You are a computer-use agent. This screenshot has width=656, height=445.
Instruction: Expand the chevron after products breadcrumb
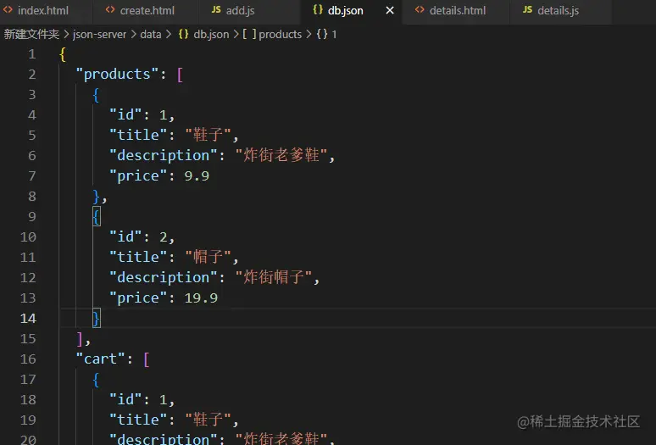[309, 34]
